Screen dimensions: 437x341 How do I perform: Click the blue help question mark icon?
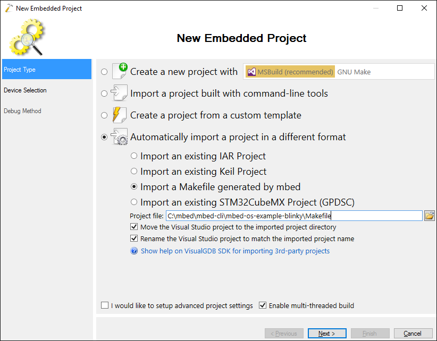[x=134, y=251]
